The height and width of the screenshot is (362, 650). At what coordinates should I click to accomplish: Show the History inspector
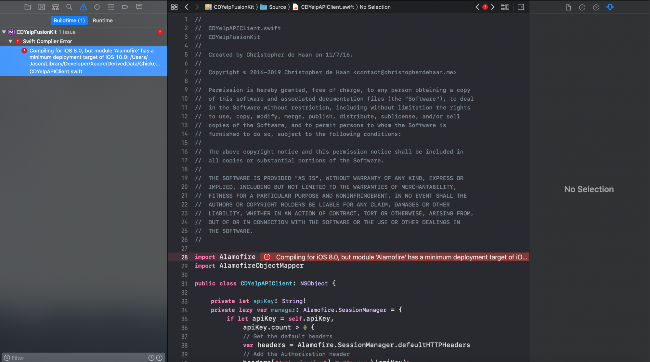[582, 7]
